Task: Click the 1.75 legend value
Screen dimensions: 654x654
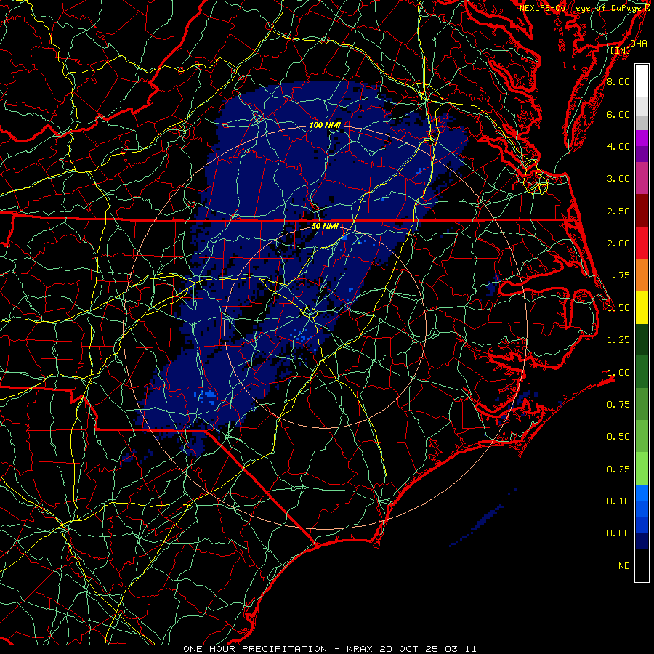Action: [618, 275]
